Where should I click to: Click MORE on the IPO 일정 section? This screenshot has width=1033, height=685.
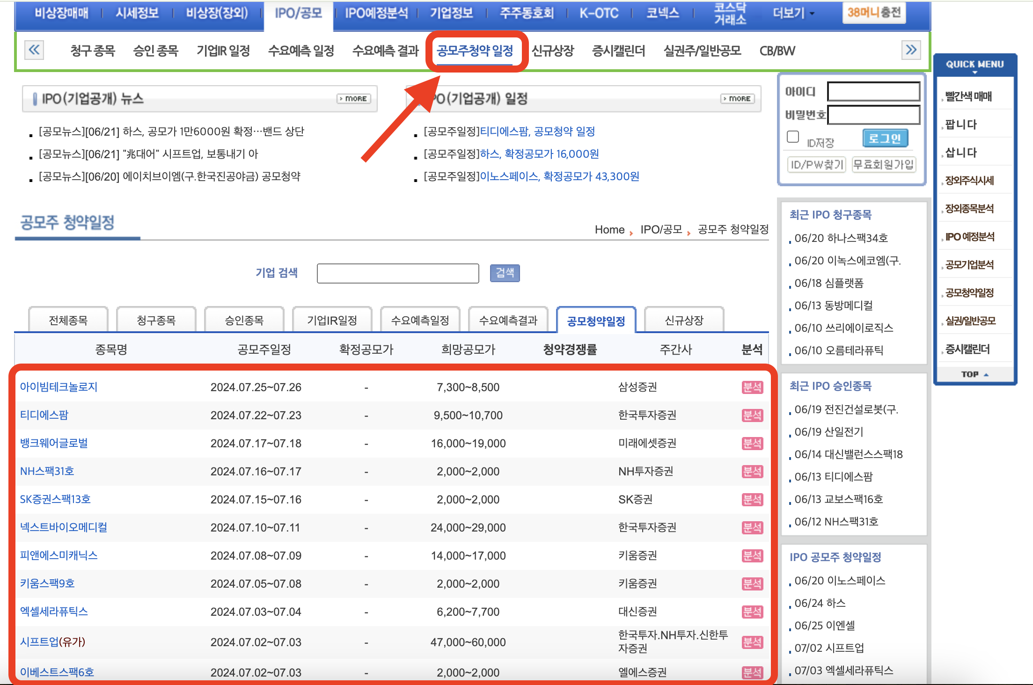pyautogui.click(x=737, y=98)
